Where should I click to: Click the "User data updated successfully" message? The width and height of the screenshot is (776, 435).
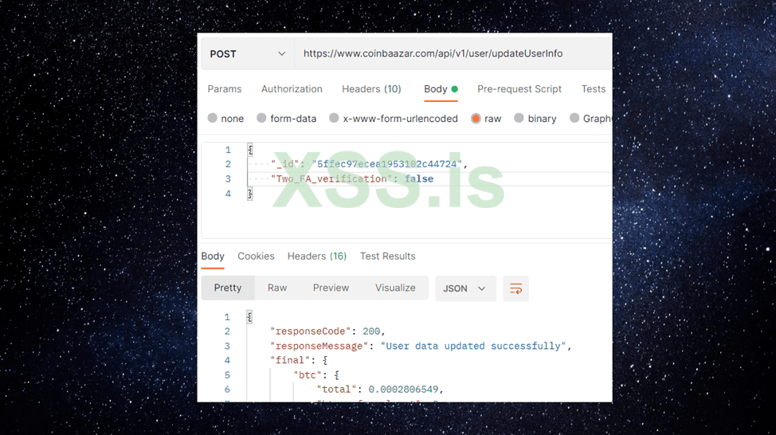[x=473, y=346]
